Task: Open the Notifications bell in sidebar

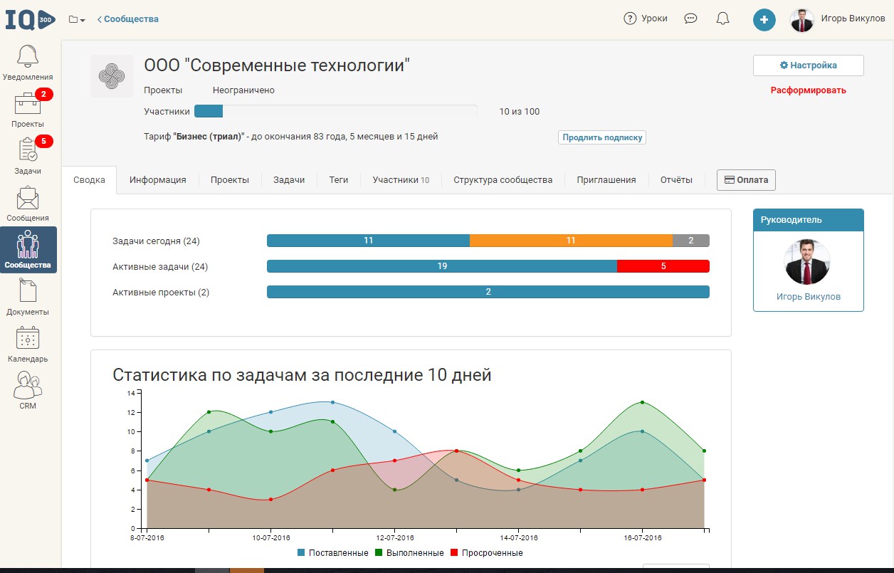Action: pyautogui.click(x=28, y=56)
